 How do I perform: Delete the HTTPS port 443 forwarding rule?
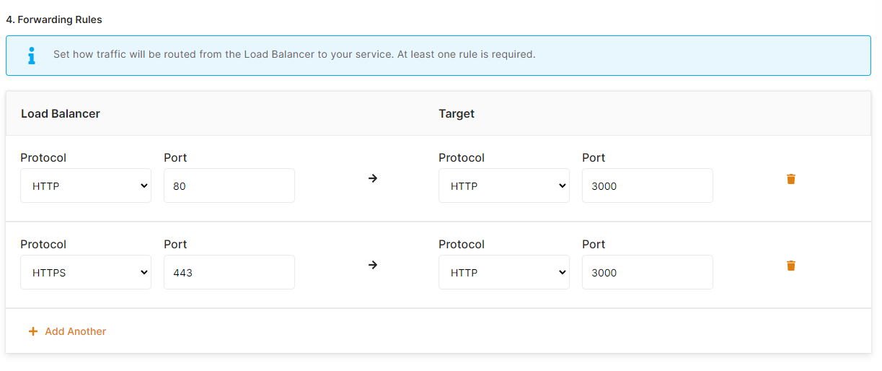click(790, 266)
